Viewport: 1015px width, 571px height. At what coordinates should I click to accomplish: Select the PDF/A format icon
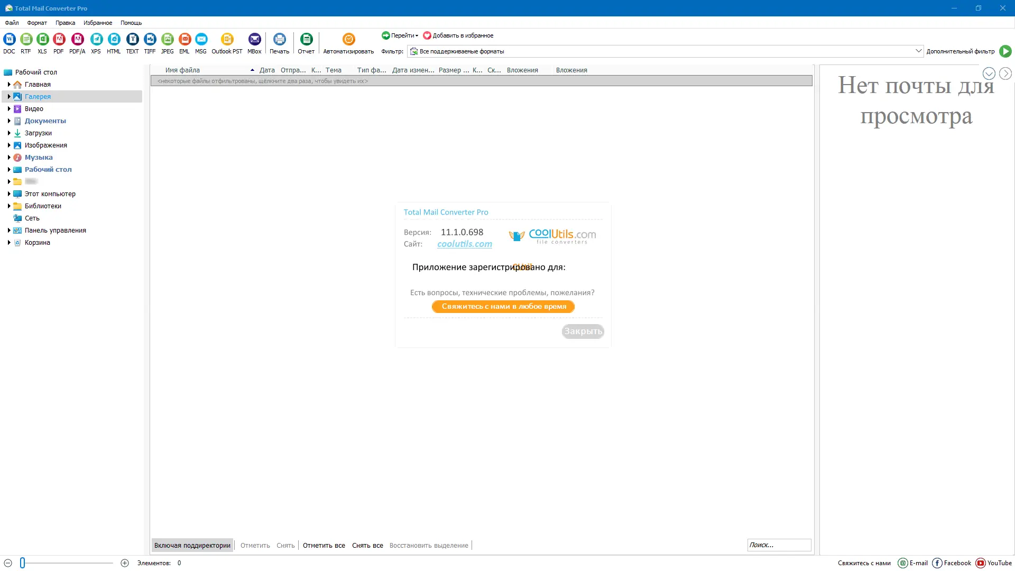pyautogui.click(x=77, y=40)
